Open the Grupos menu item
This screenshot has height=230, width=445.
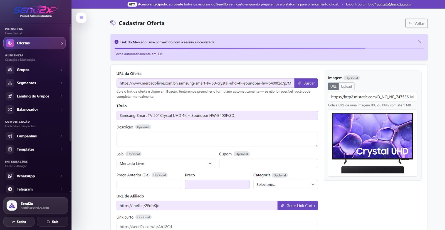click(x=34, y=70)
